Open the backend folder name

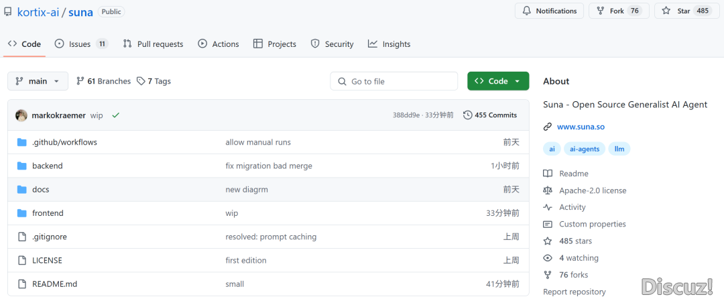click(48, 166)
